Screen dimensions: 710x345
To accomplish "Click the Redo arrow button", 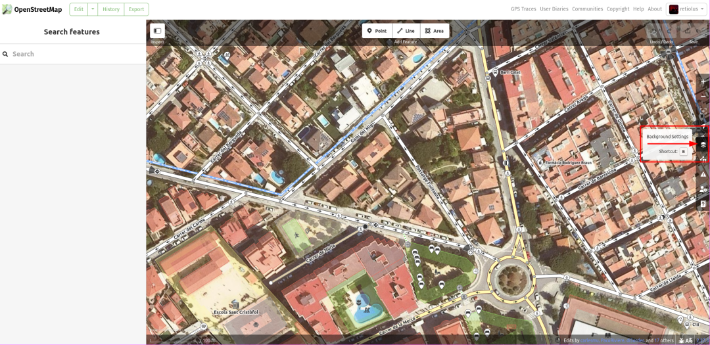I will [669, 31].
